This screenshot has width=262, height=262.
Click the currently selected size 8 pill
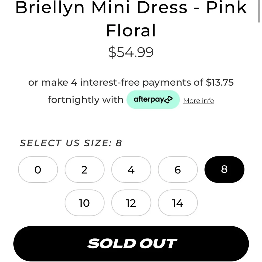(x=224, y=170)
